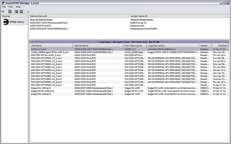Viewport: 231px width, 144px height.
Task: Select MM 2004 MT TURBO v12_8.ptm file
Action: pos(46,79)
